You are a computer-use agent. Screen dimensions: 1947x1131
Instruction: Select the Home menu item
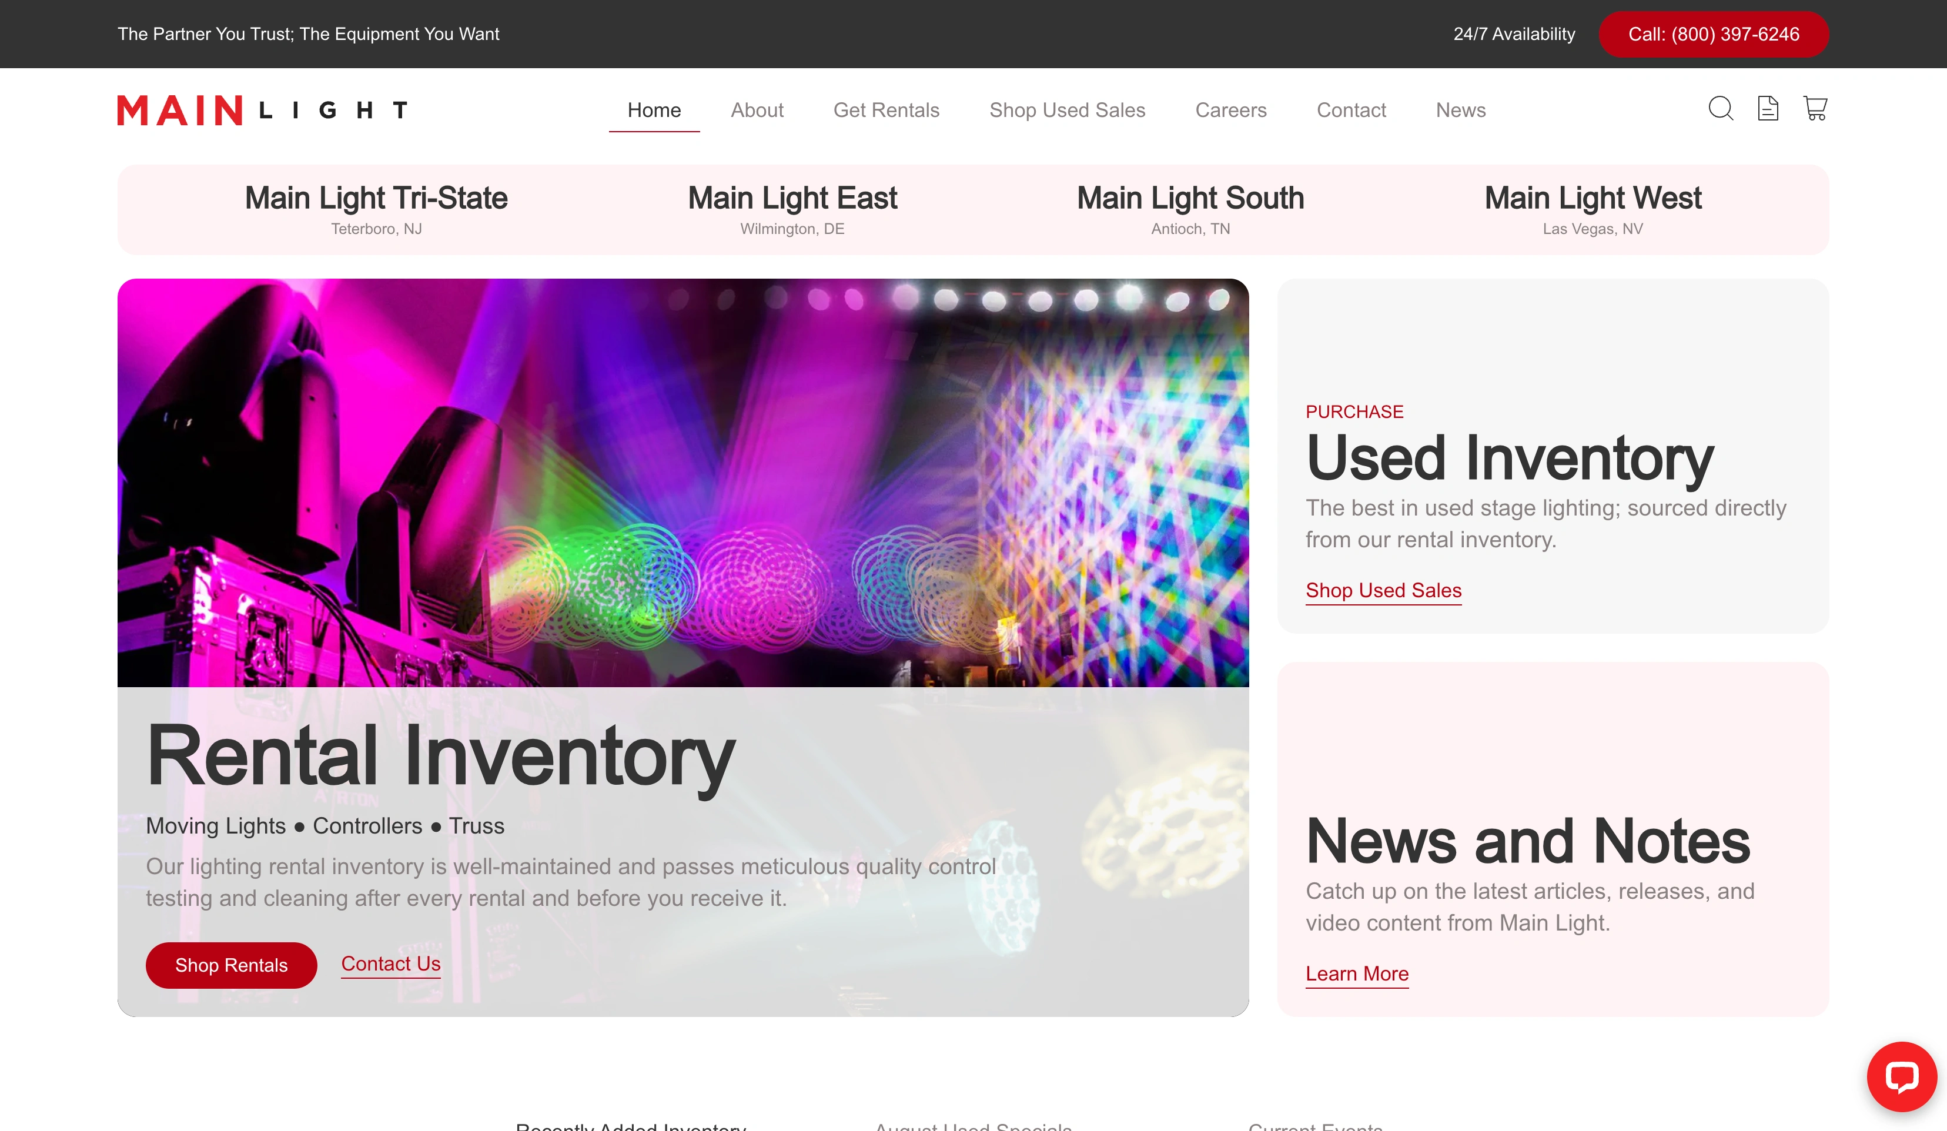[654, 110]
